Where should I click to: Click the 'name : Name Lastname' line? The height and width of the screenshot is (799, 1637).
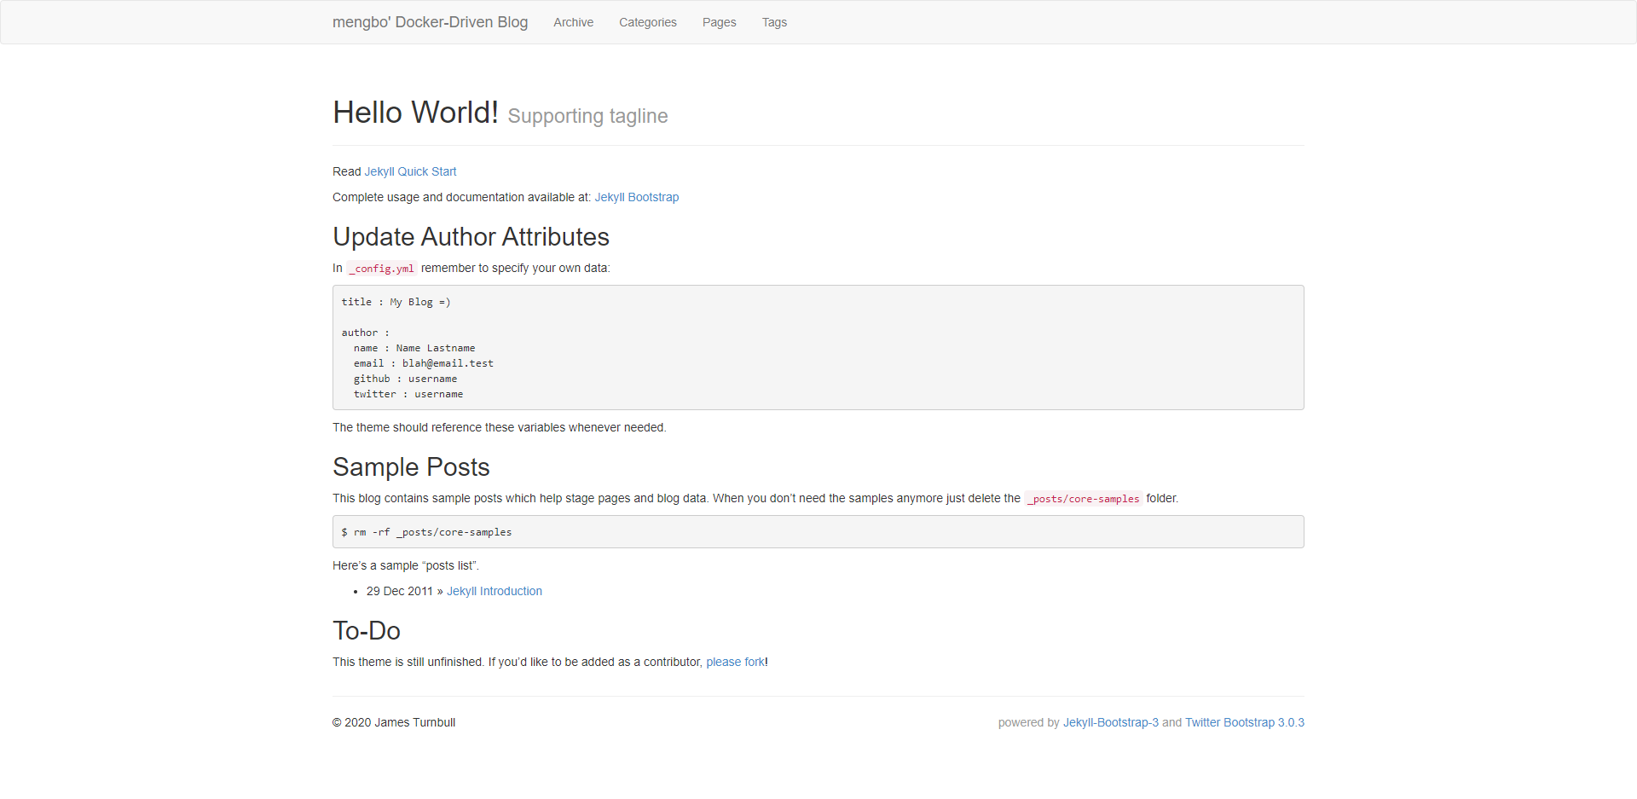click(414, 348)
